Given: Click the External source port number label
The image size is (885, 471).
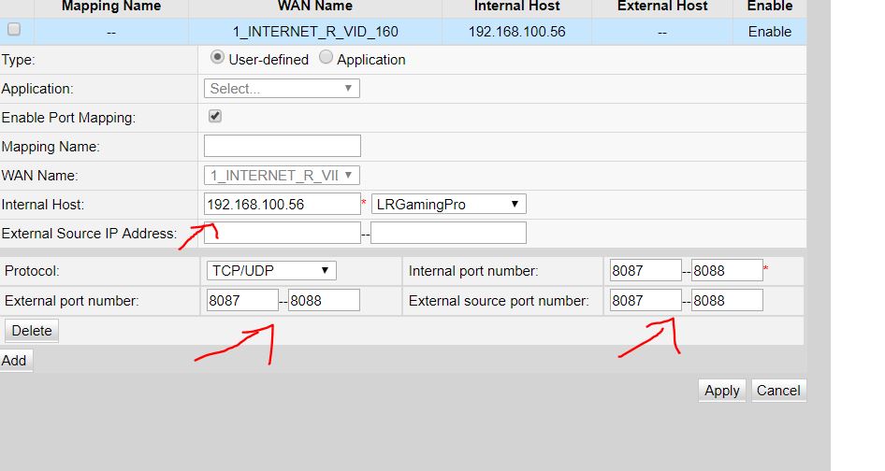Looking at the screenshot, I should click(x=499, y=301).
